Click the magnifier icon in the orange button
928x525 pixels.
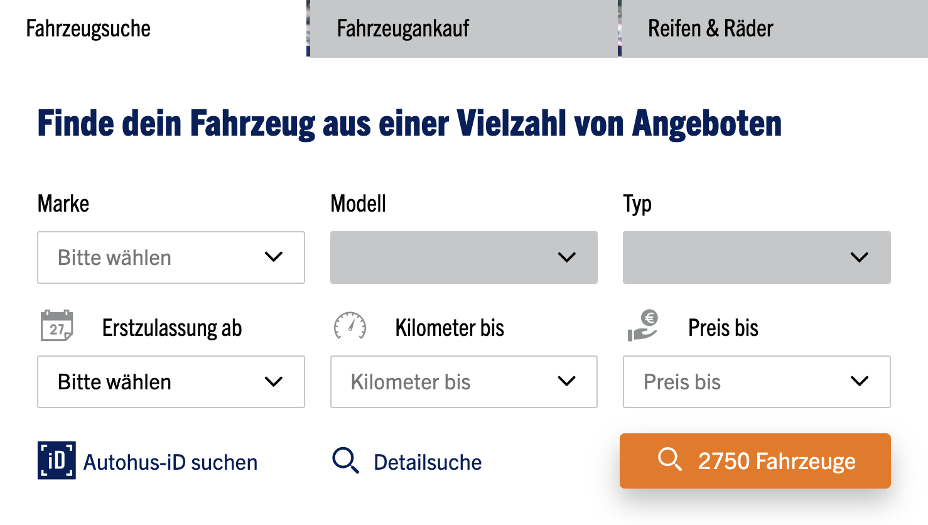point(669,459)
